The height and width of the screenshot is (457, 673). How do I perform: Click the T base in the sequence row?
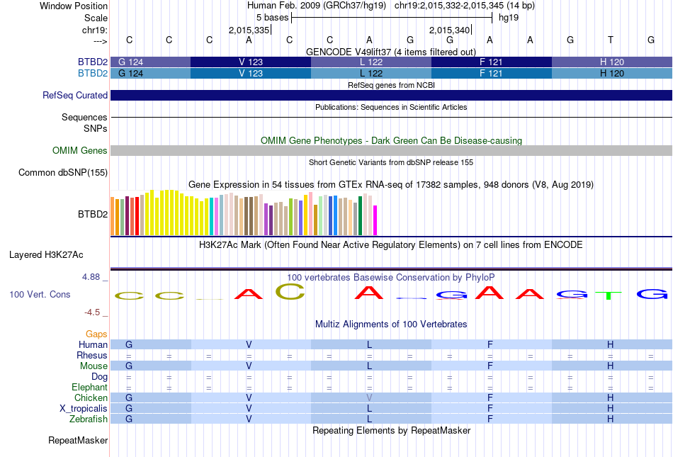pyautogui.click(x=611, y=40)
